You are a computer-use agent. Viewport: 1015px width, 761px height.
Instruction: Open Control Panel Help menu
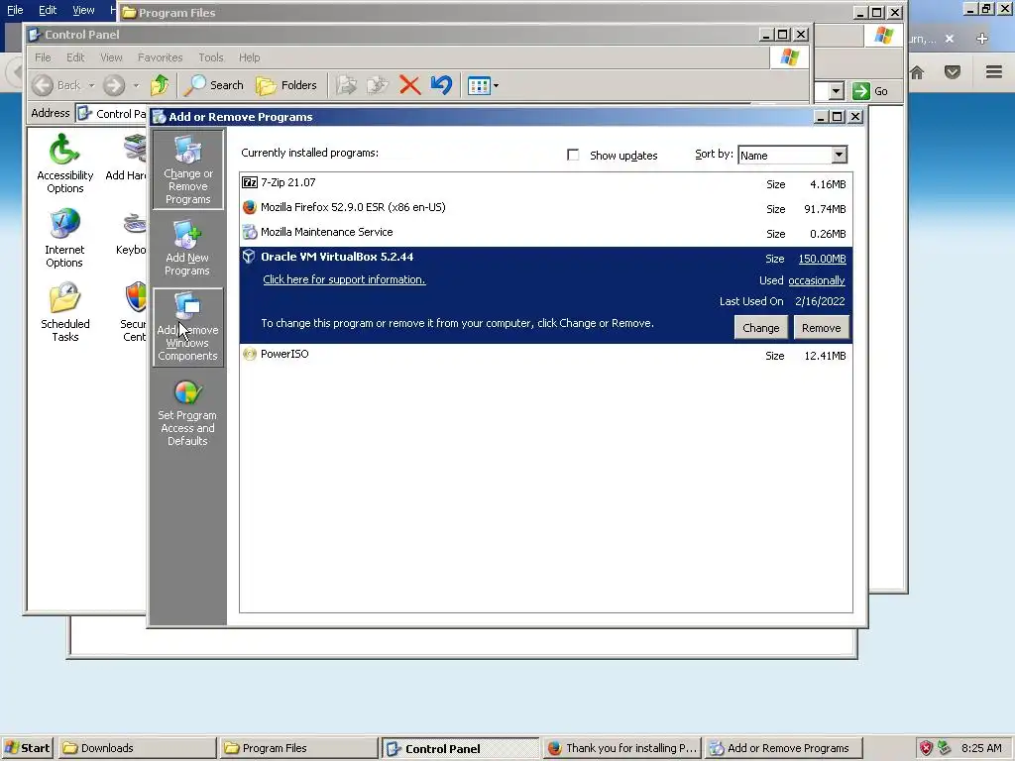[249, 57]
